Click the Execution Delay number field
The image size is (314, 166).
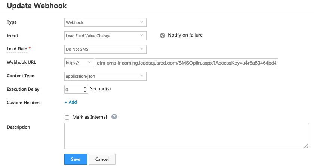[x=73, y=90]
